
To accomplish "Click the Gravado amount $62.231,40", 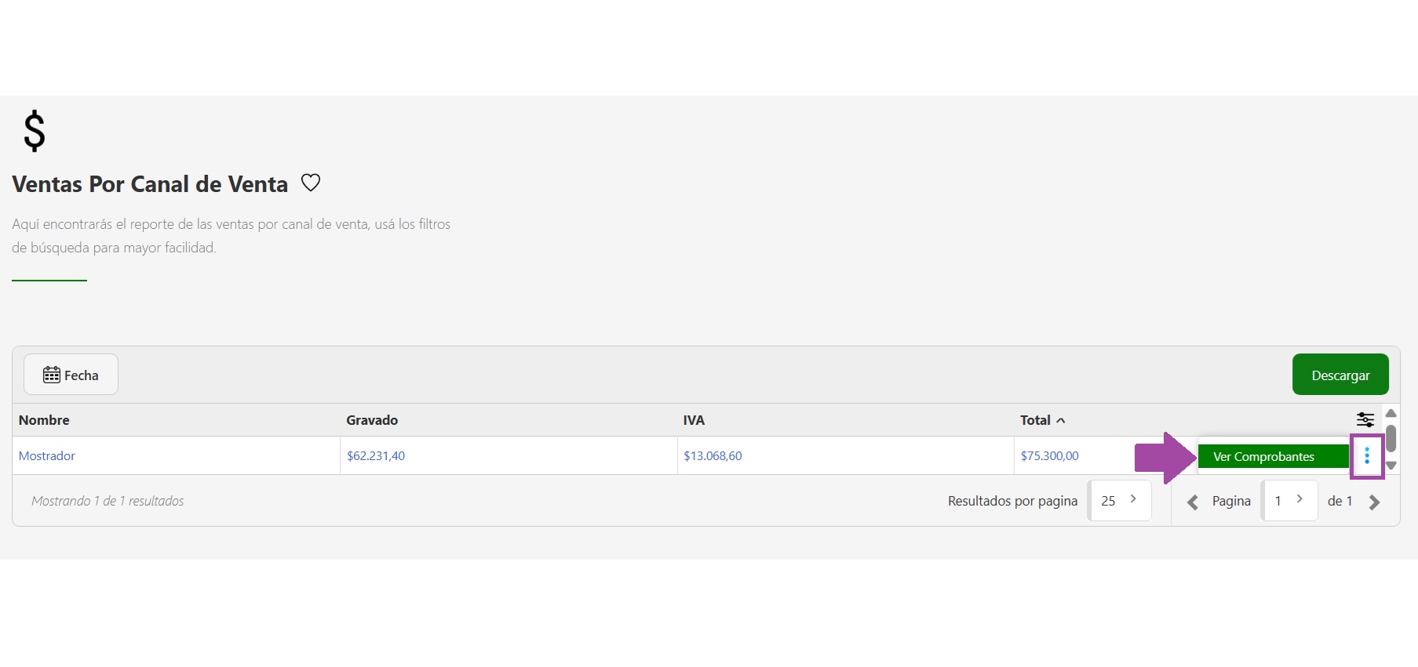I will pyautogui.click(x=376, y=455).
